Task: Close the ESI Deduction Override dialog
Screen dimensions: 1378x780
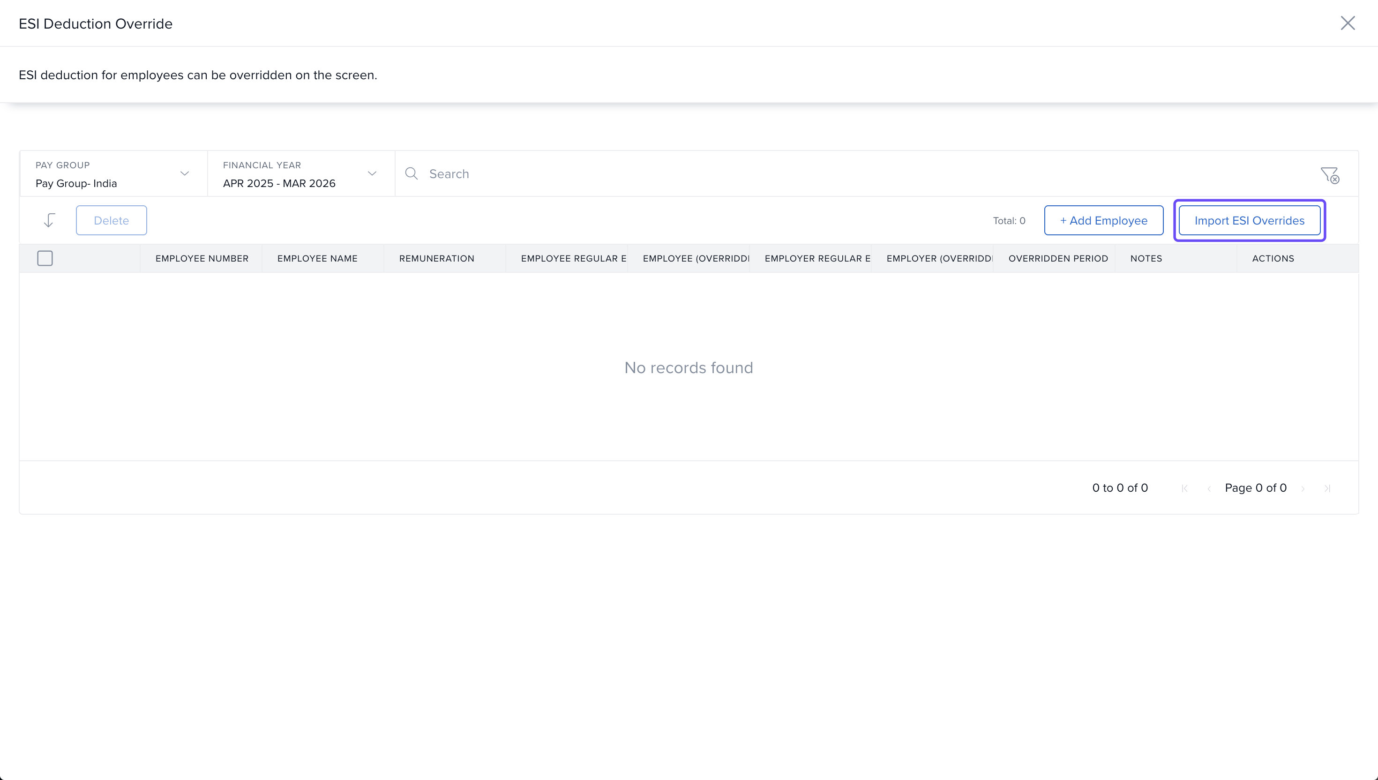Action: [x=1348, y=23]
